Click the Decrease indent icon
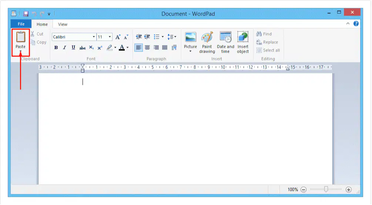 (x=139, y=37)
